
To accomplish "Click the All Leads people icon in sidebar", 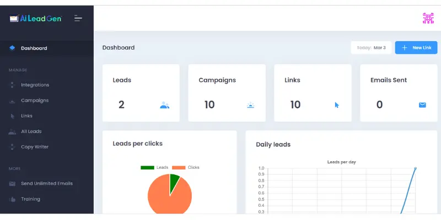I will 12,131.
